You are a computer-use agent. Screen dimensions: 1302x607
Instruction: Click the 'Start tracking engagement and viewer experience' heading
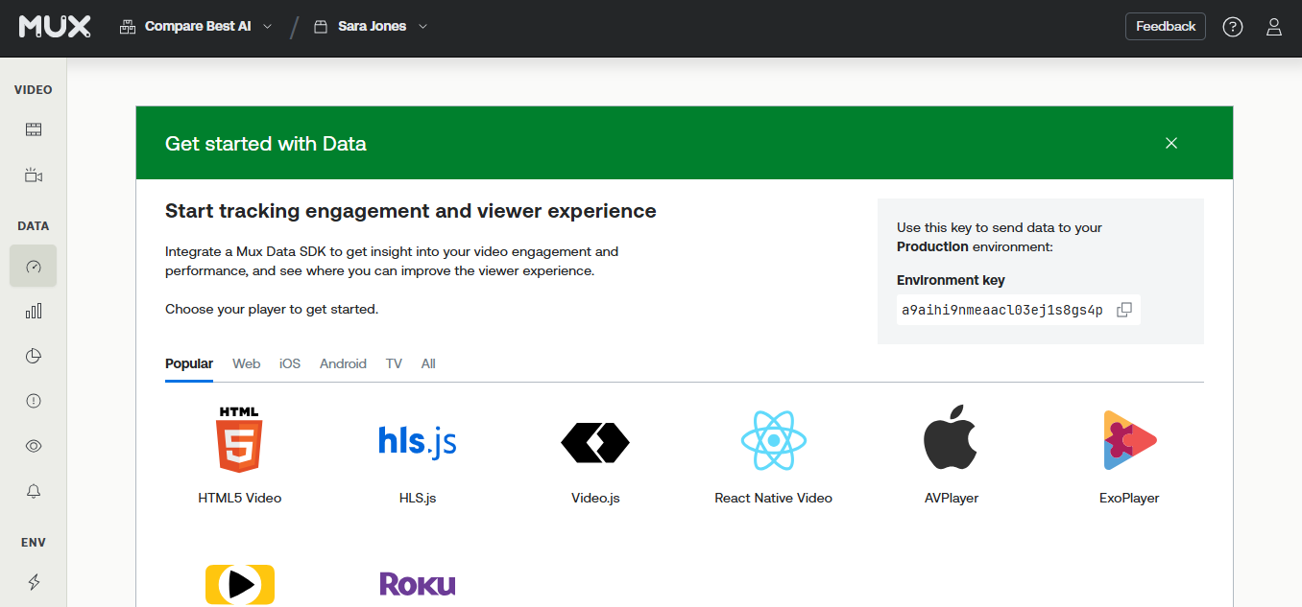pos(411,211)
